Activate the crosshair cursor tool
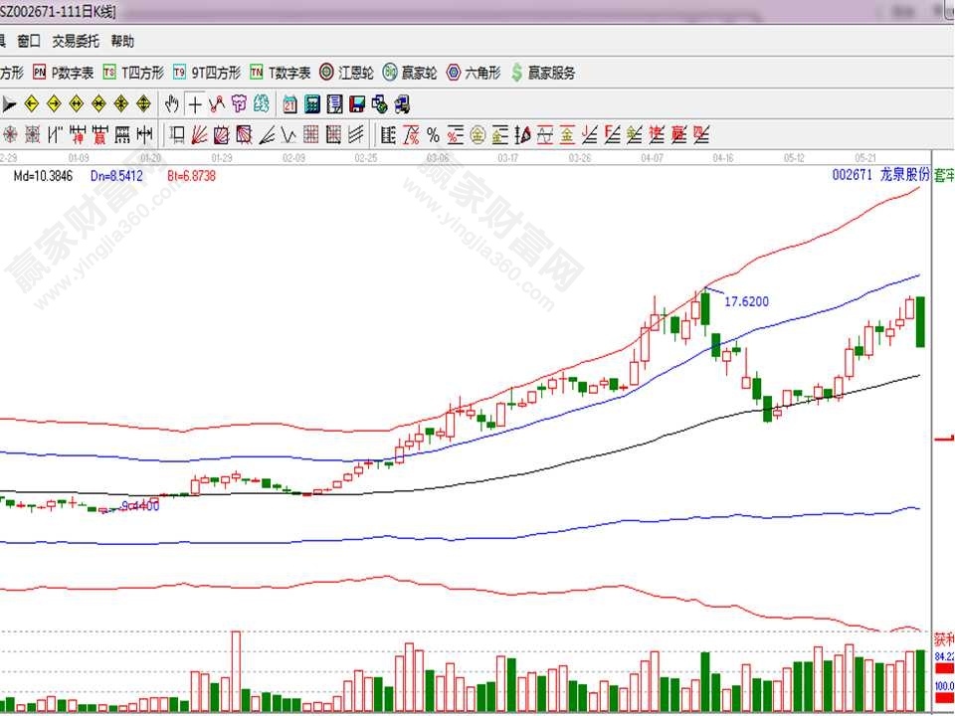Viewport: 955px width, 716px height. click(x=195, y=103)
